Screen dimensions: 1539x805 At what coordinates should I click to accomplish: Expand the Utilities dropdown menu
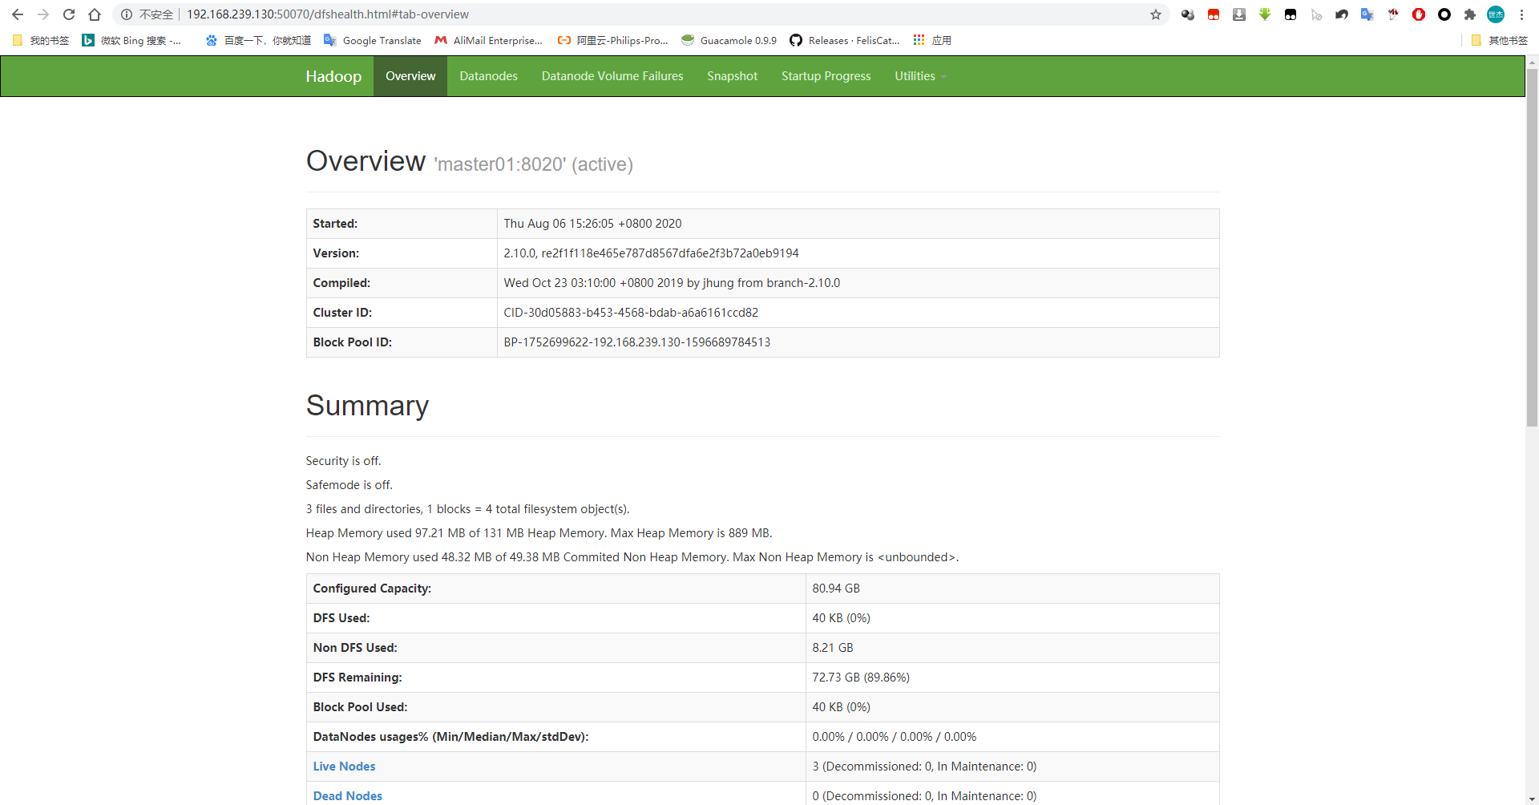click(920, 76)
